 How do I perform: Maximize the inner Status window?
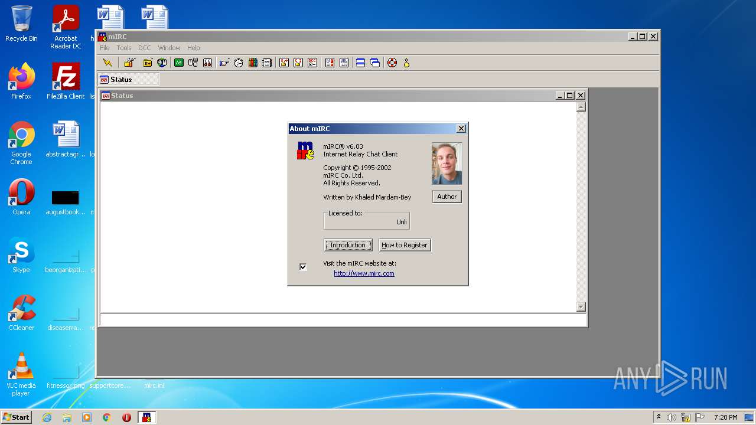pyautogui.click(x=570, y=96)
